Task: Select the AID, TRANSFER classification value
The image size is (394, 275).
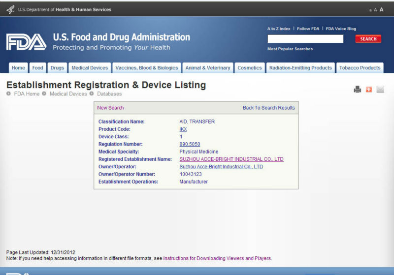Action: [197, 122]
